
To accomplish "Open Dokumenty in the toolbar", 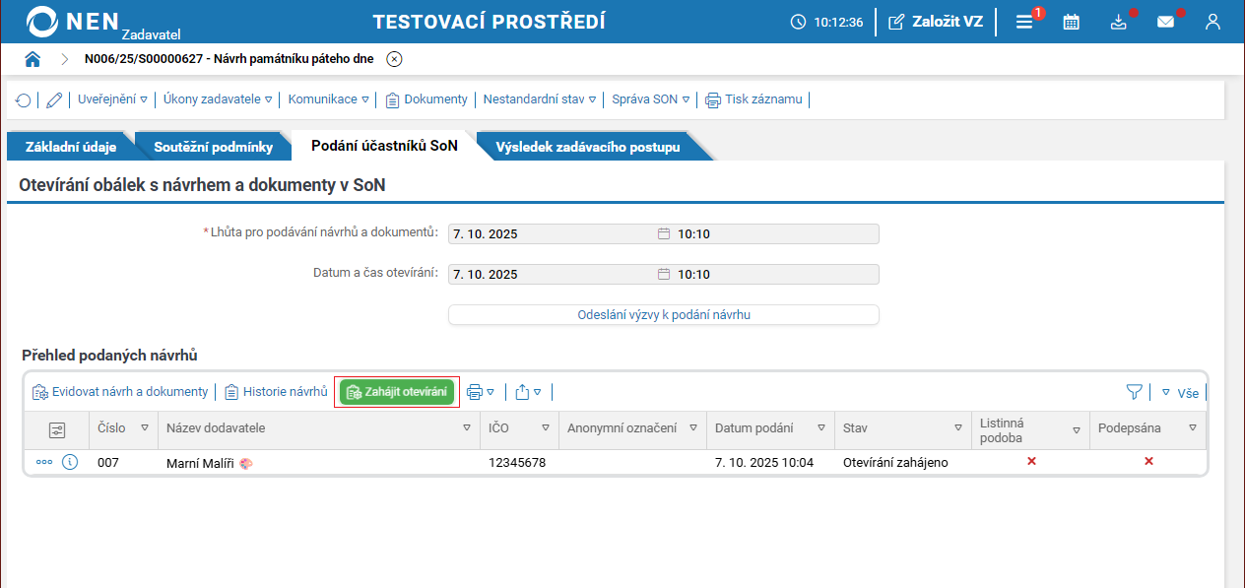I will 426,99.
